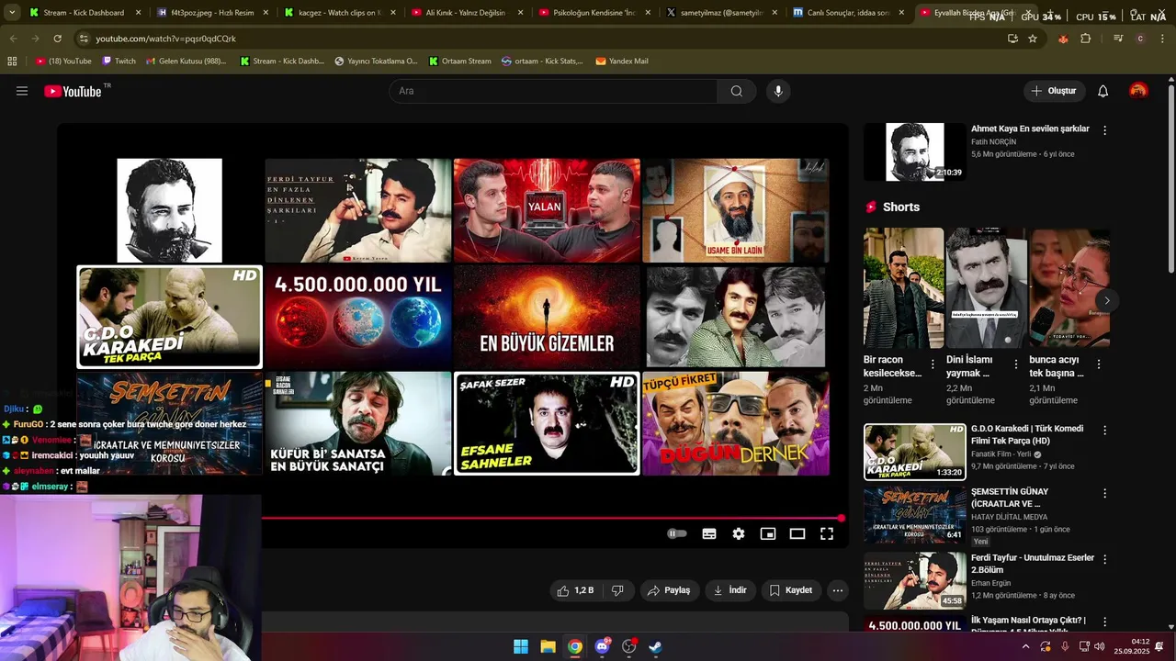Open the account avatar menu
This screenshot has width=1176, height=661.
pos(1138,91)
